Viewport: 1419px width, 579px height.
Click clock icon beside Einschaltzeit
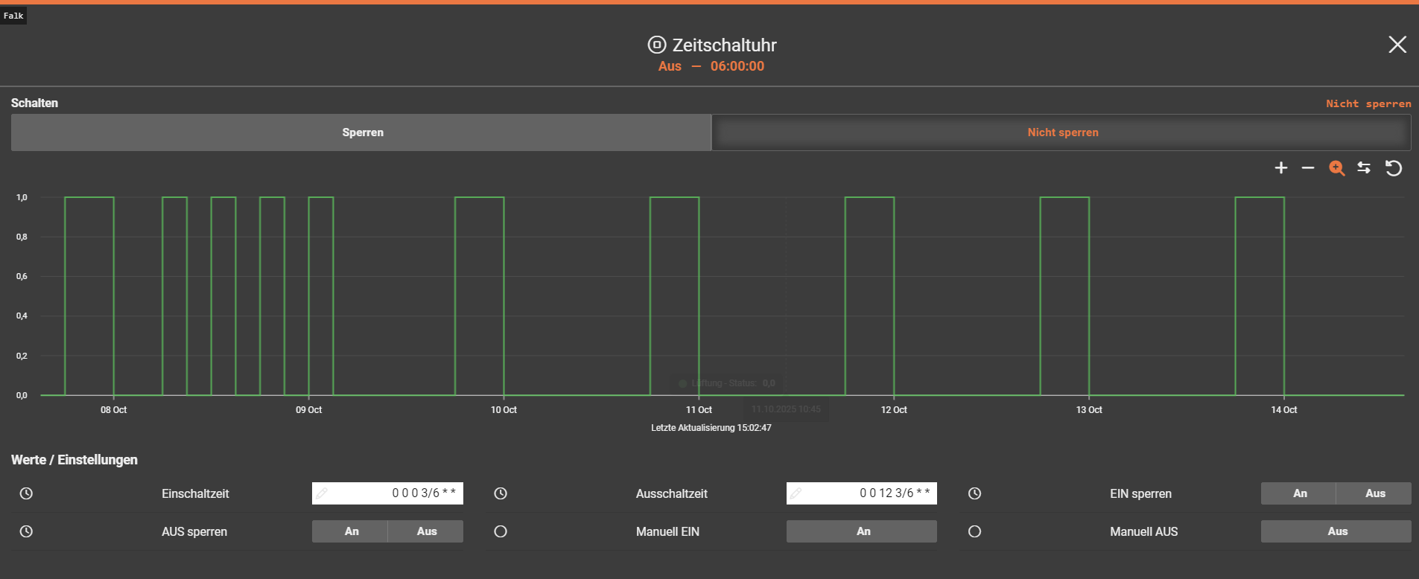26,493
